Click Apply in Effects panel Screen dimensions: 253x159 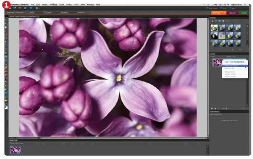tap(240, 50)
